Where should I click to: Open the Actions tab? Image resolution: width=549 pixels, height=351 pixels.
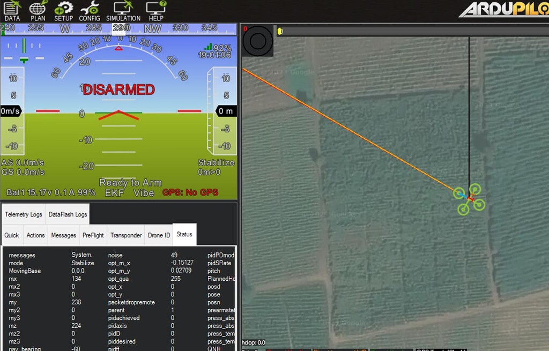pyautogui.click(x=35, y=235)
